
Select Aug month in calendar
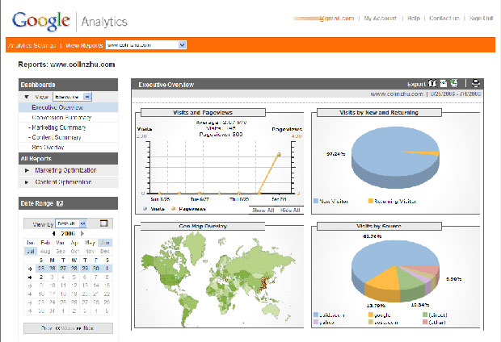click(45, 251)
